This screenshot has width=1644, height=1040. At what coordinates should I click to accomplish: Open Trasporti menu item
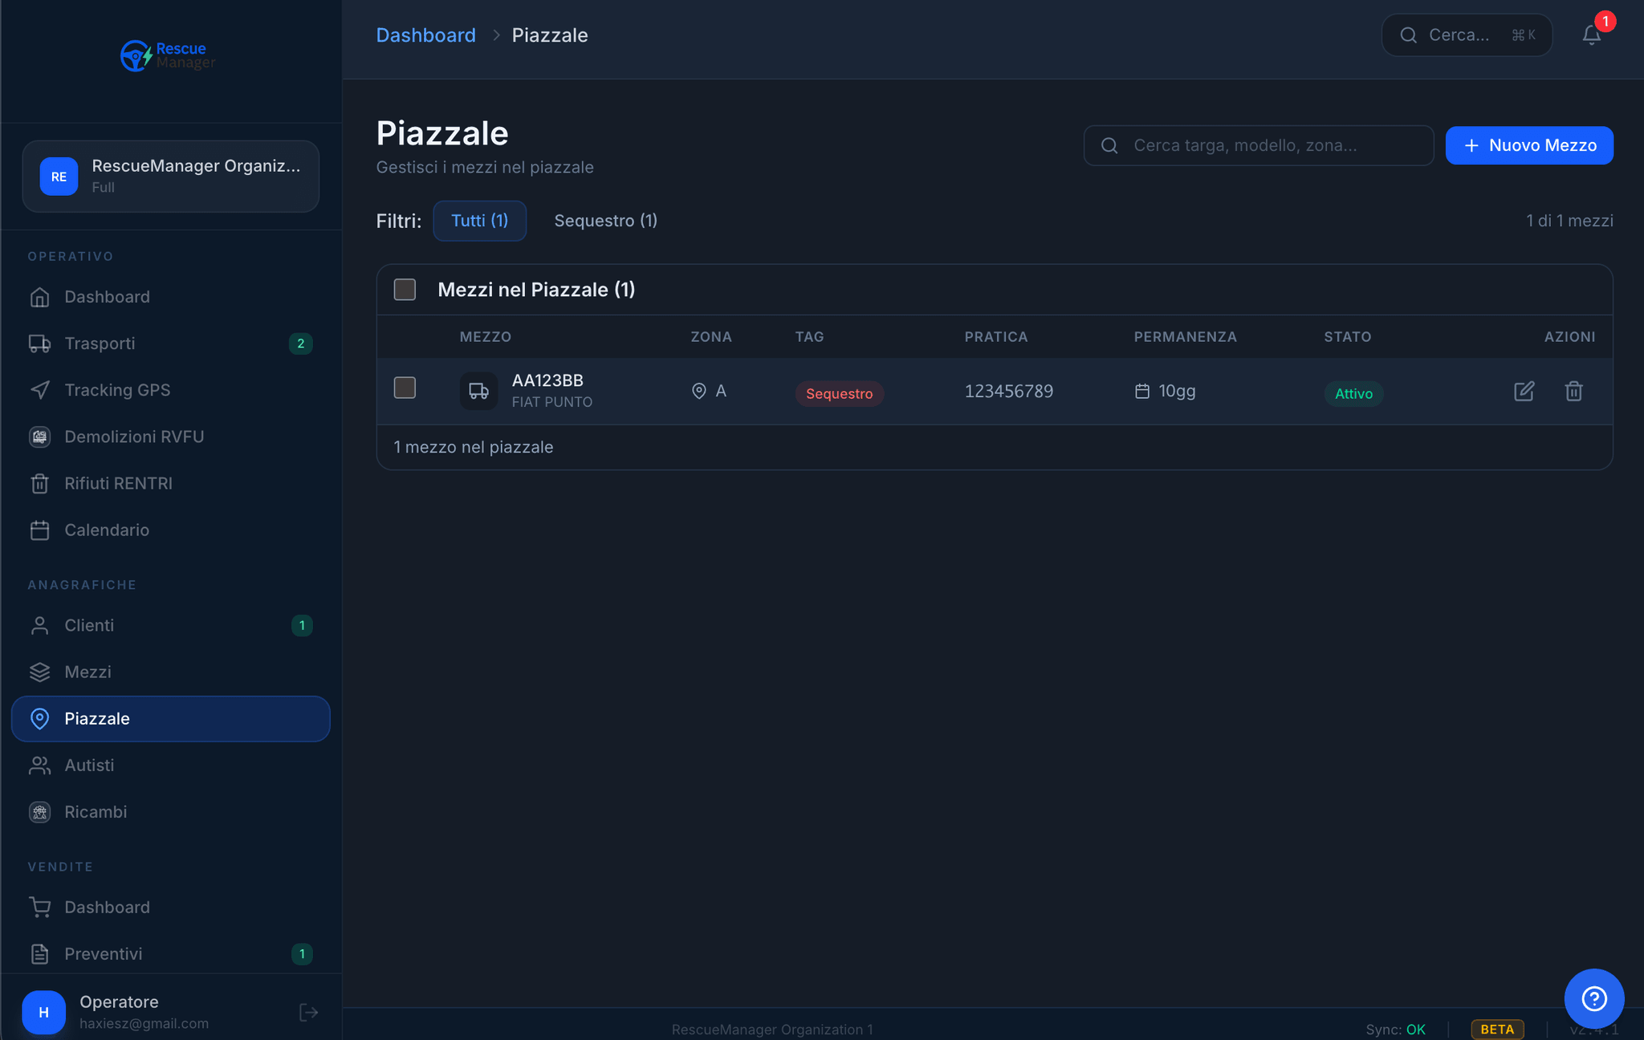tap(100, 343)
